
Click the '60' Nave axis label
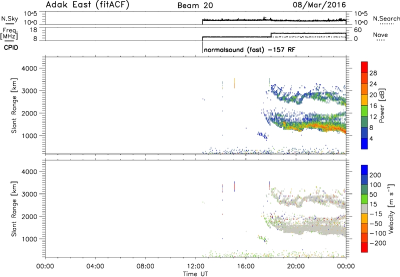357,30
